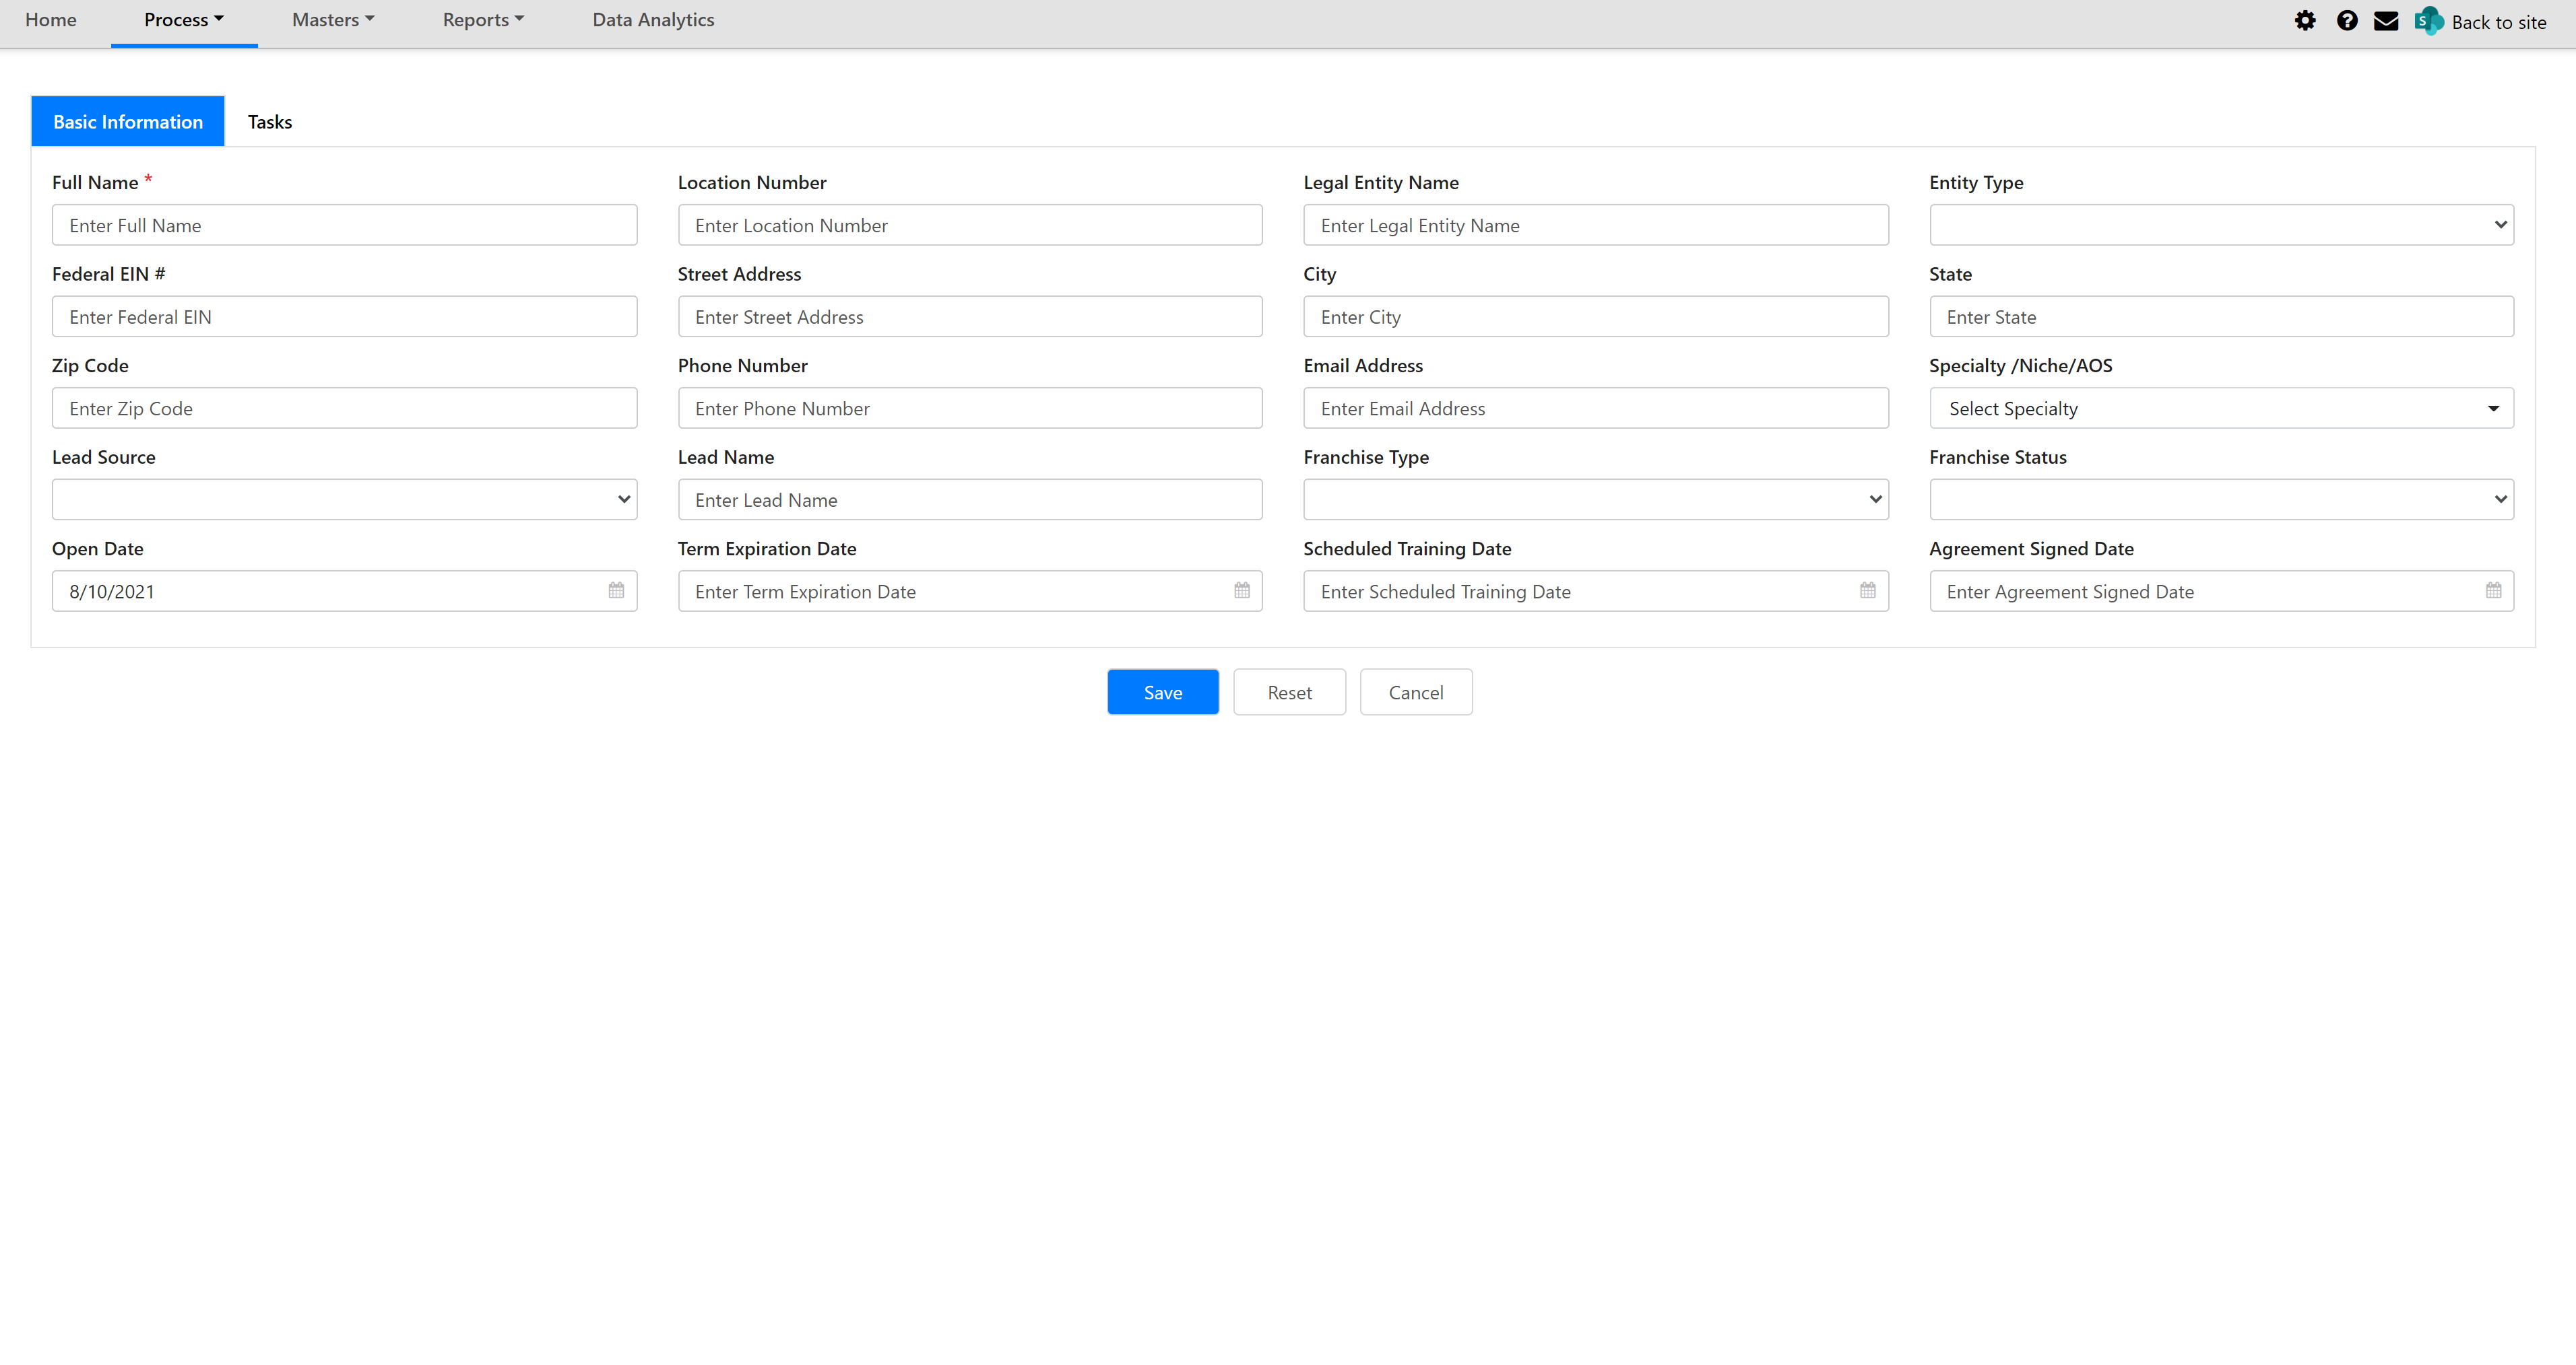The width and height of the screenshot is (2576, 1365).
Task: Select the Basic Information tab
Action: coord(128,121)
